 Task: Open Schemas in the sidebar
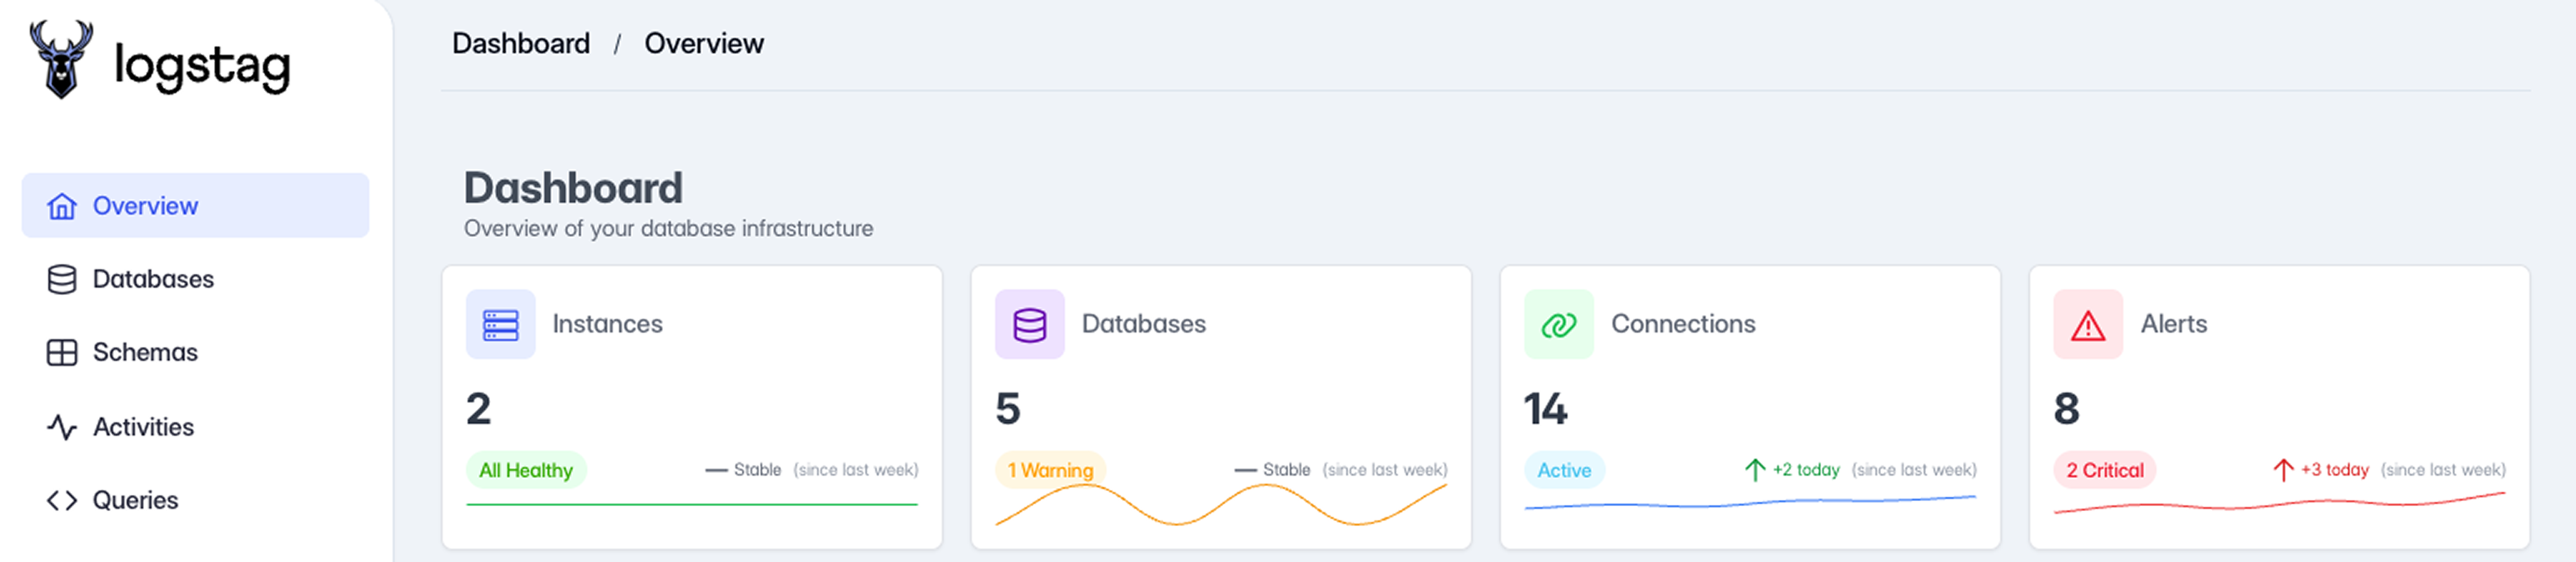pyautogui.click(x=145, y=353)
